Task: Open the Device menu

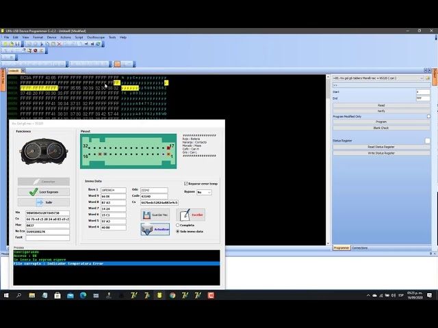Action: click(x=51, y=37)
